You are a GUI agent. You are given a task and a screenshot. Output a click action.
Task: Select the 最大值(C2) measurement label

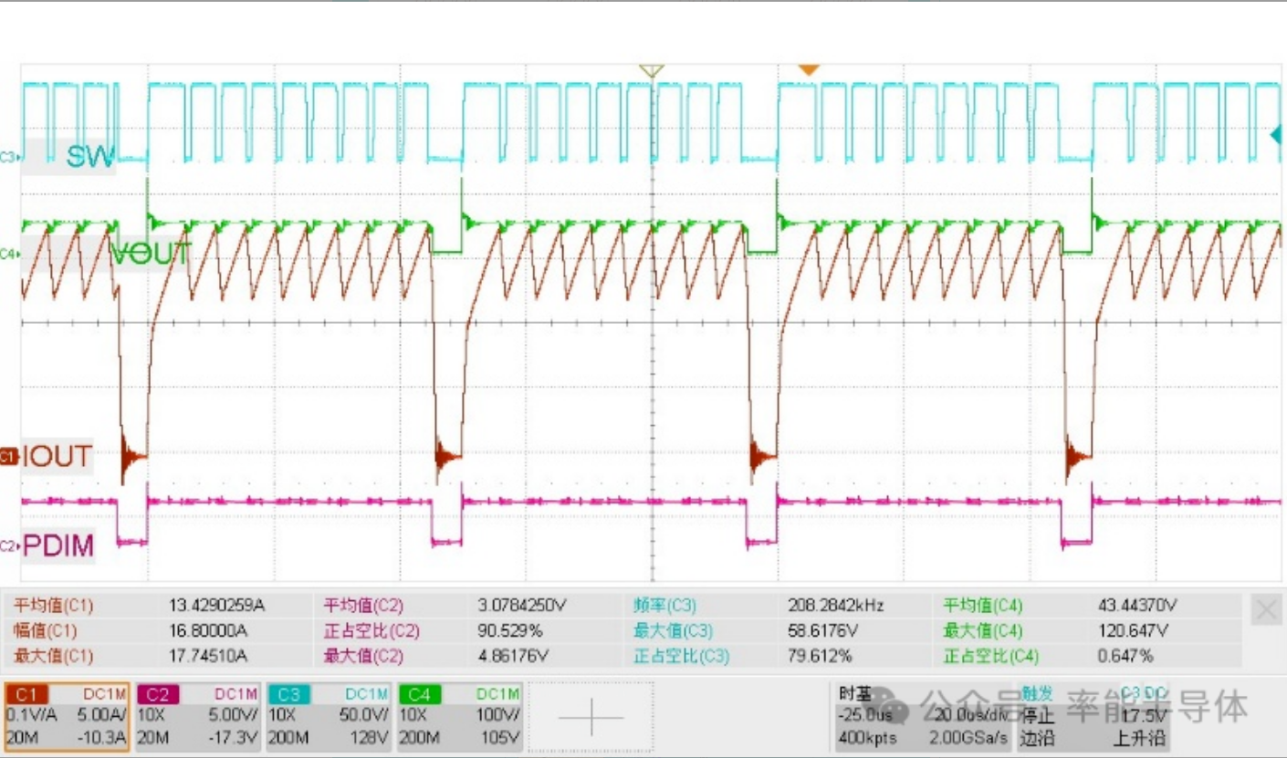[363, 655]
